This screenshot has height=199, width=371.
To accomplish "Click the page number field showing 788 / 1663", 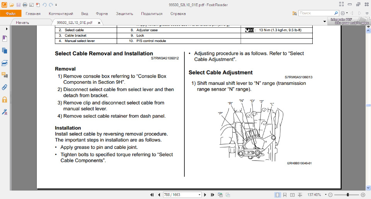I will pos(180,195).
